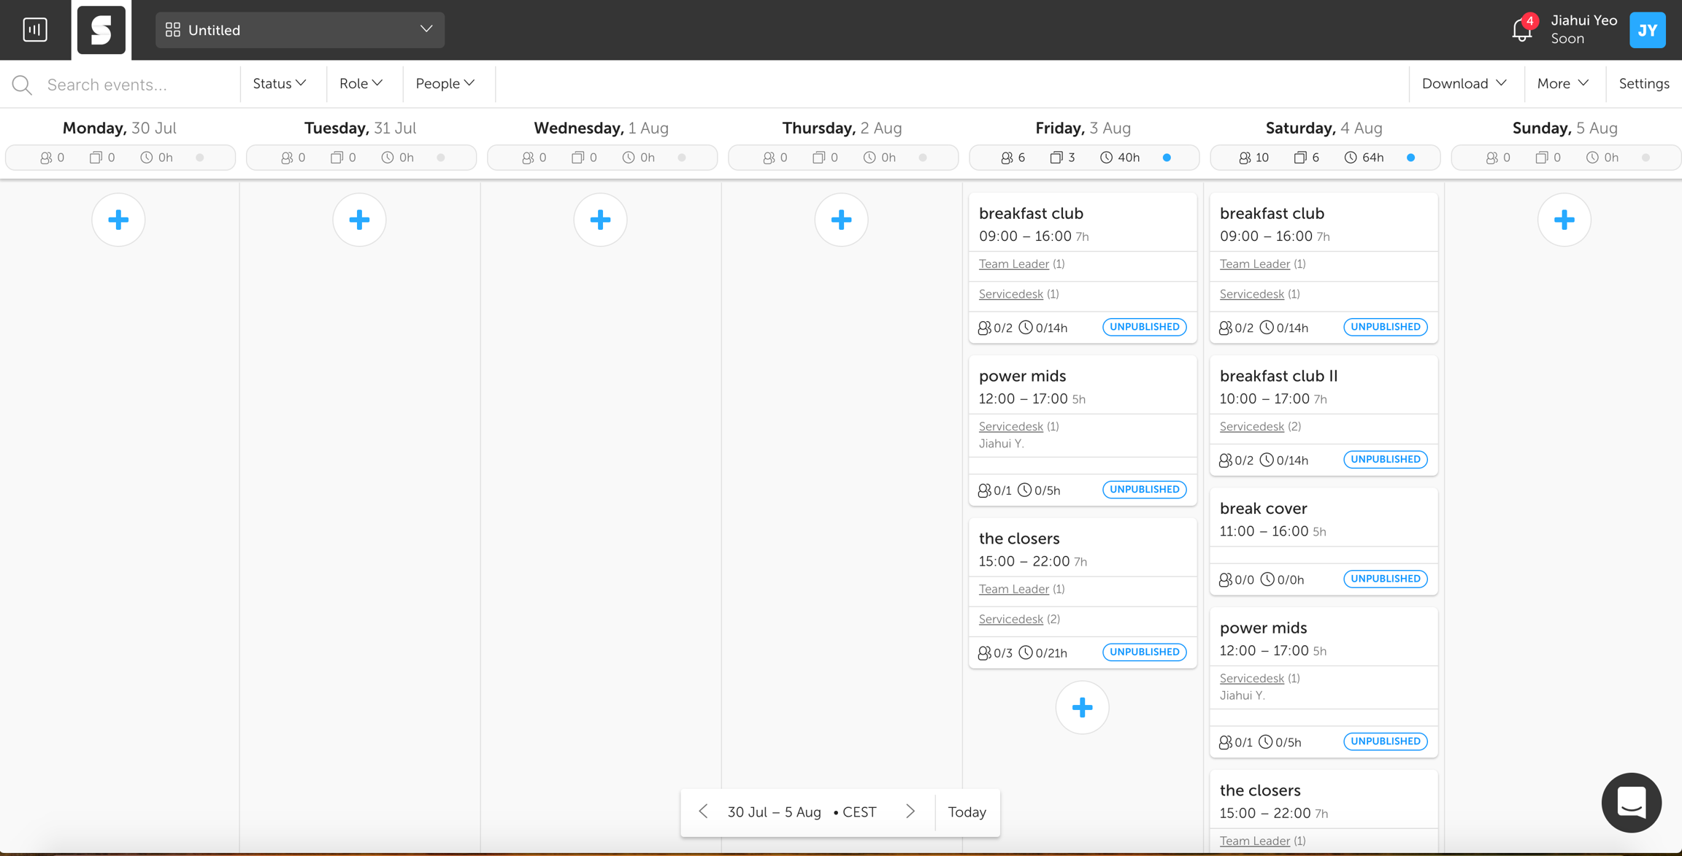This screenshot has width=1682, height=856.
Task: Open the More menu
Action: coord(1563,84)
